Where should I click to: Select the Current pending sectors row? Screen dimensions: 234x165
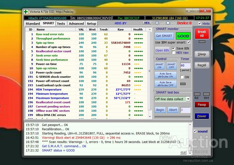86,106
